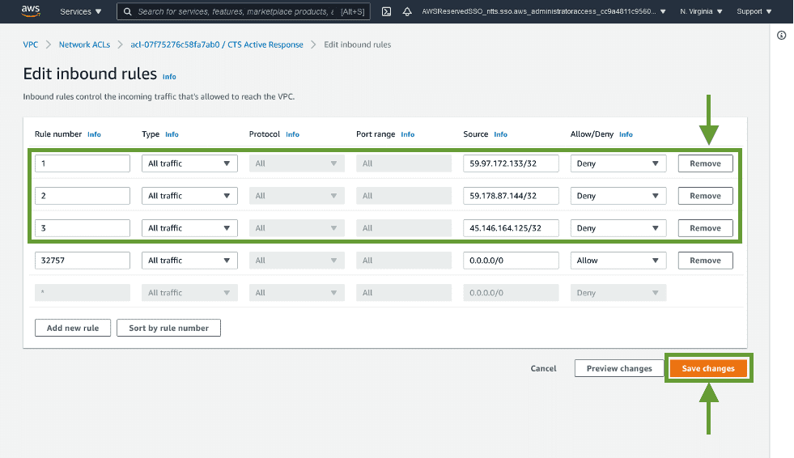Click Save changes button

(708, 368)
